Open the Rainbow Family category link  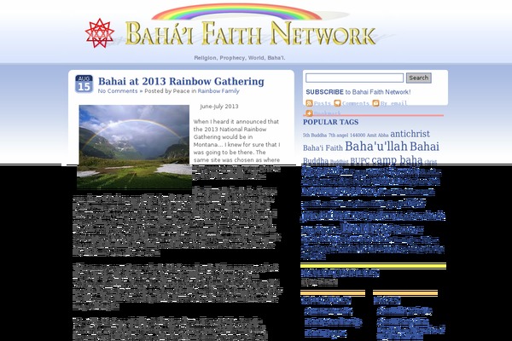coord(218,91)
